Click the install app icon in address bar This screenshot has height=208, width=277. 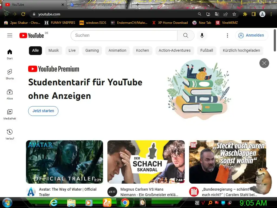(x=208, y=14)
